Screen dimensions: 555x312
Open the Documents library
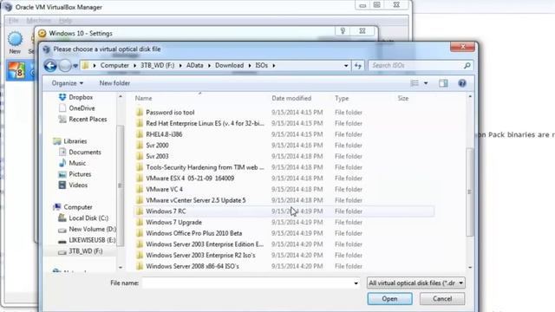pyautogui.click(x=80, y=153)
